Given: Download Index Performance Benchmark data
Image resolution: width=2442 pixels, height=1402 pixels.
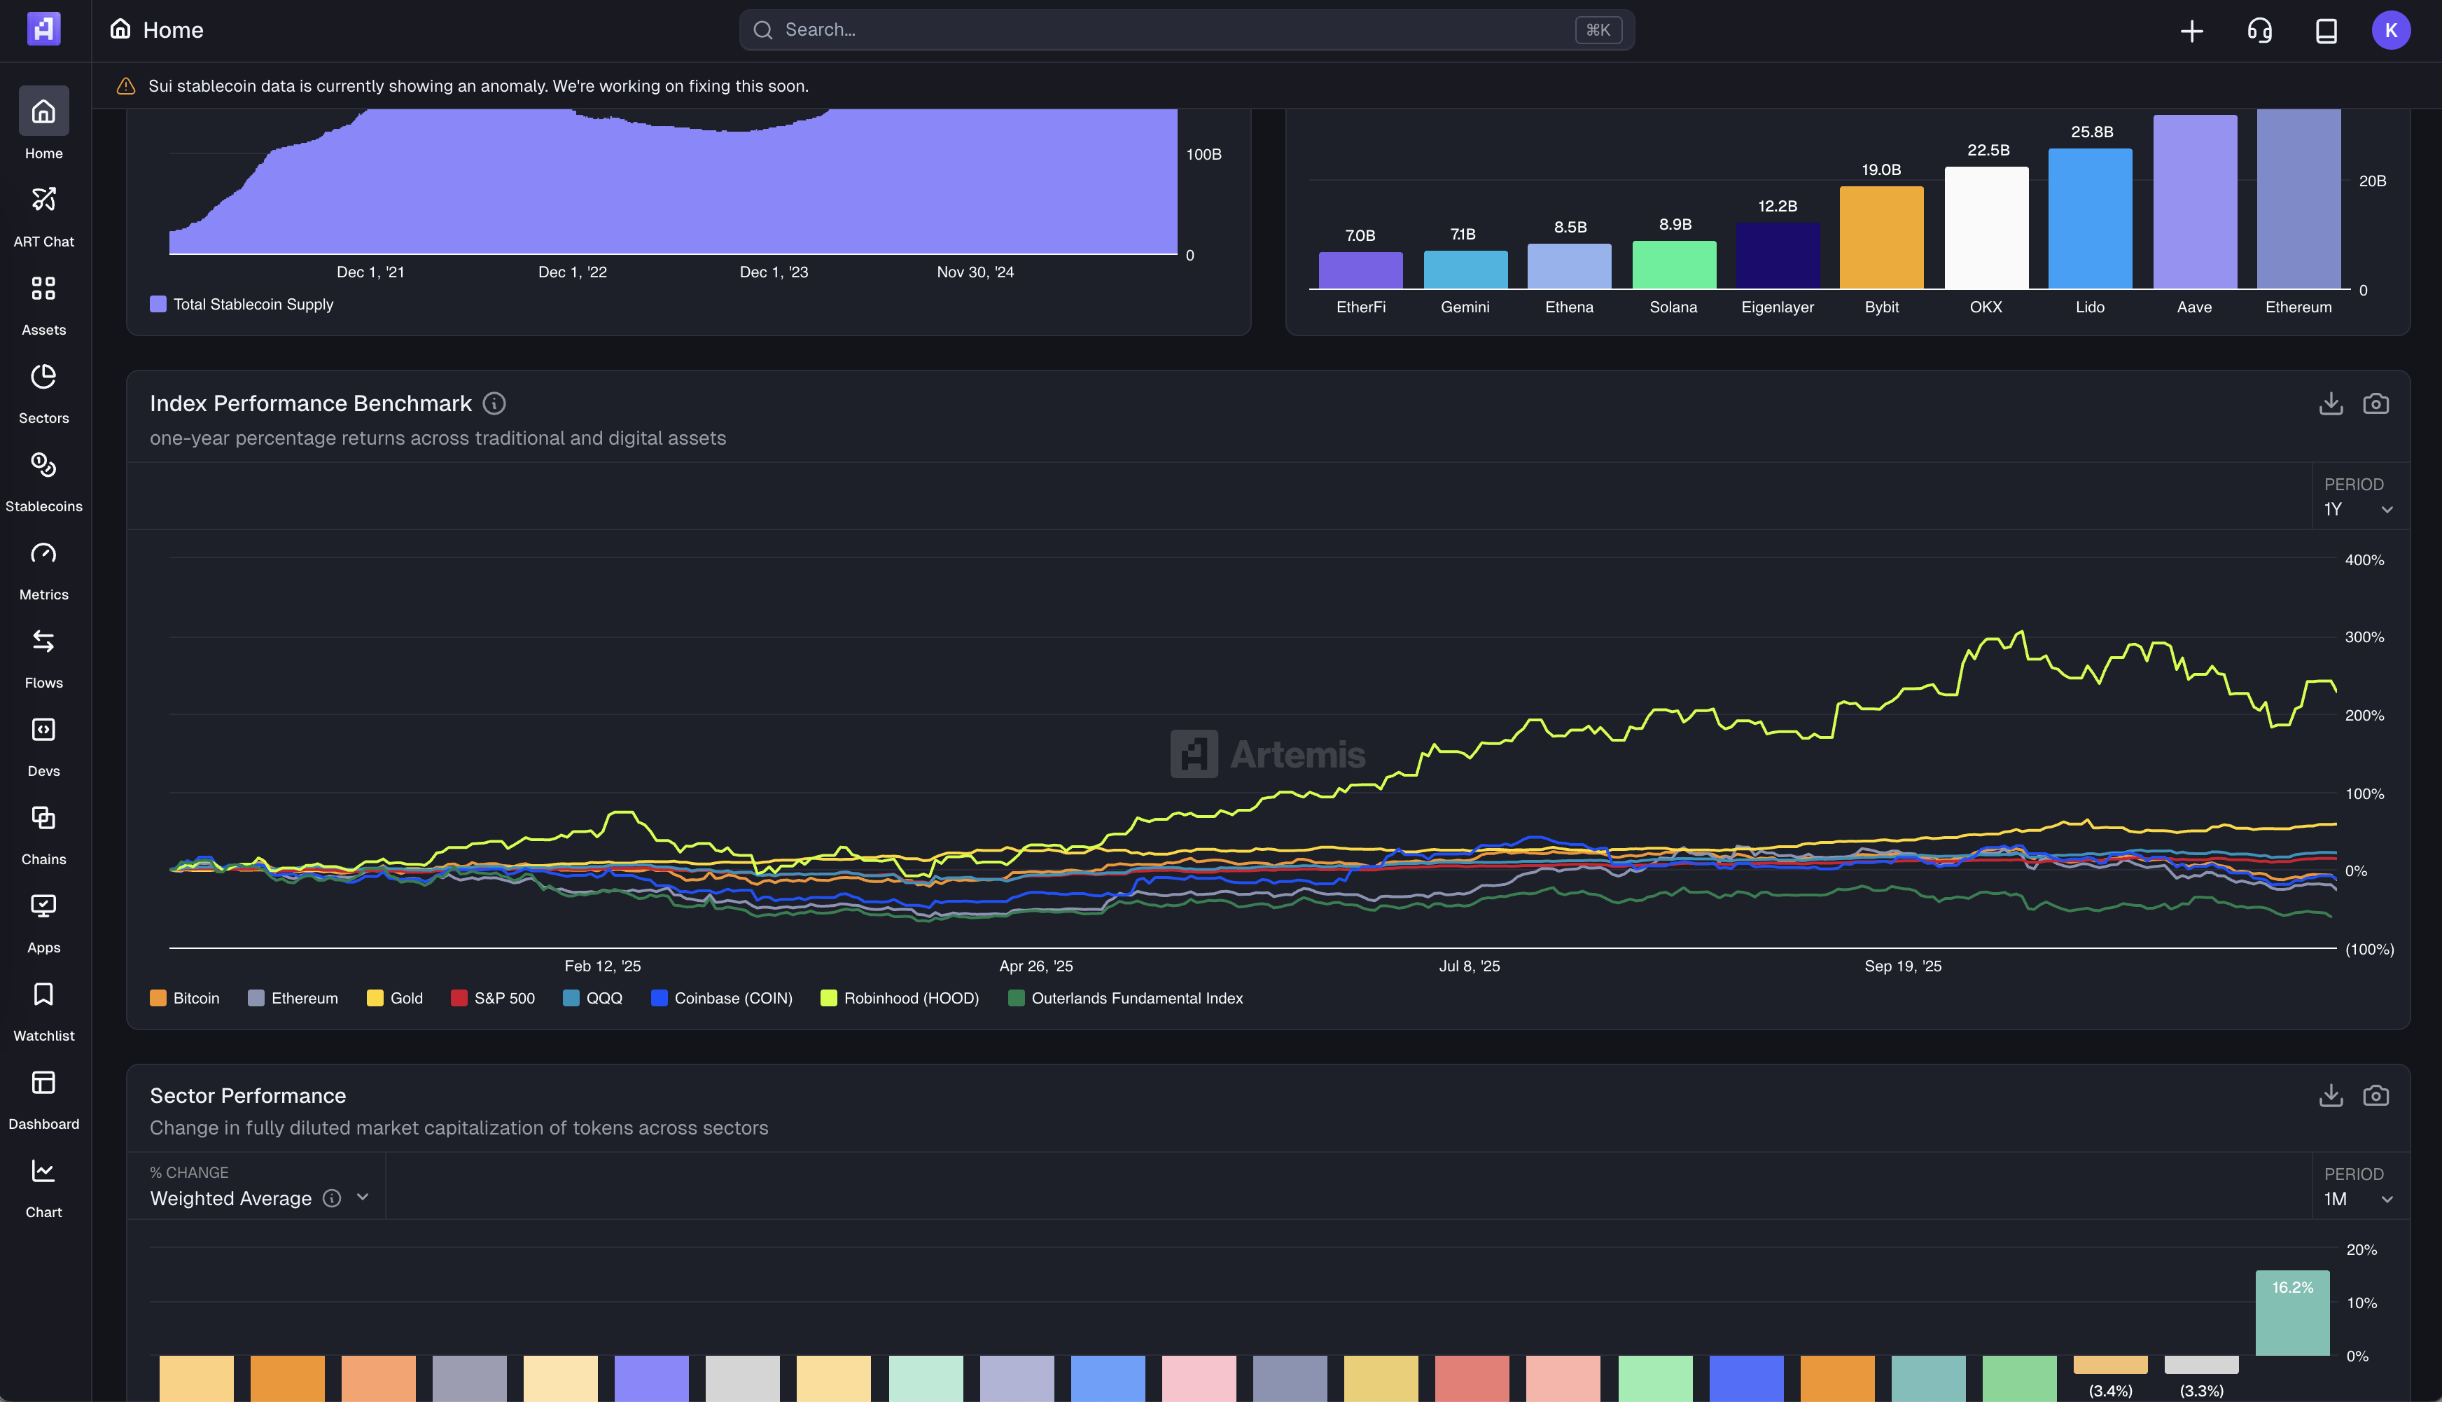Looking at the screenshot, I should coord(2331,403).
